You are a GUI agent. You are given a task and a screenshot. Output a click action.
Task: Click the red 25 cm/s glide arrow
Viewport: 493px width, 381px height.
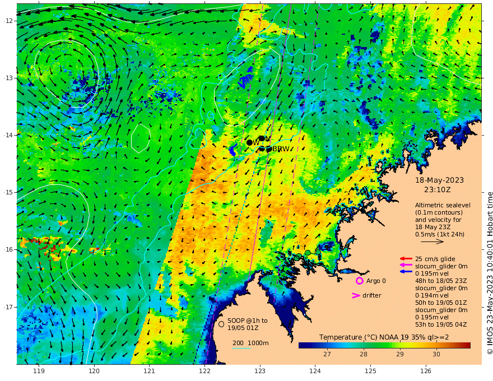click(406, 259)
